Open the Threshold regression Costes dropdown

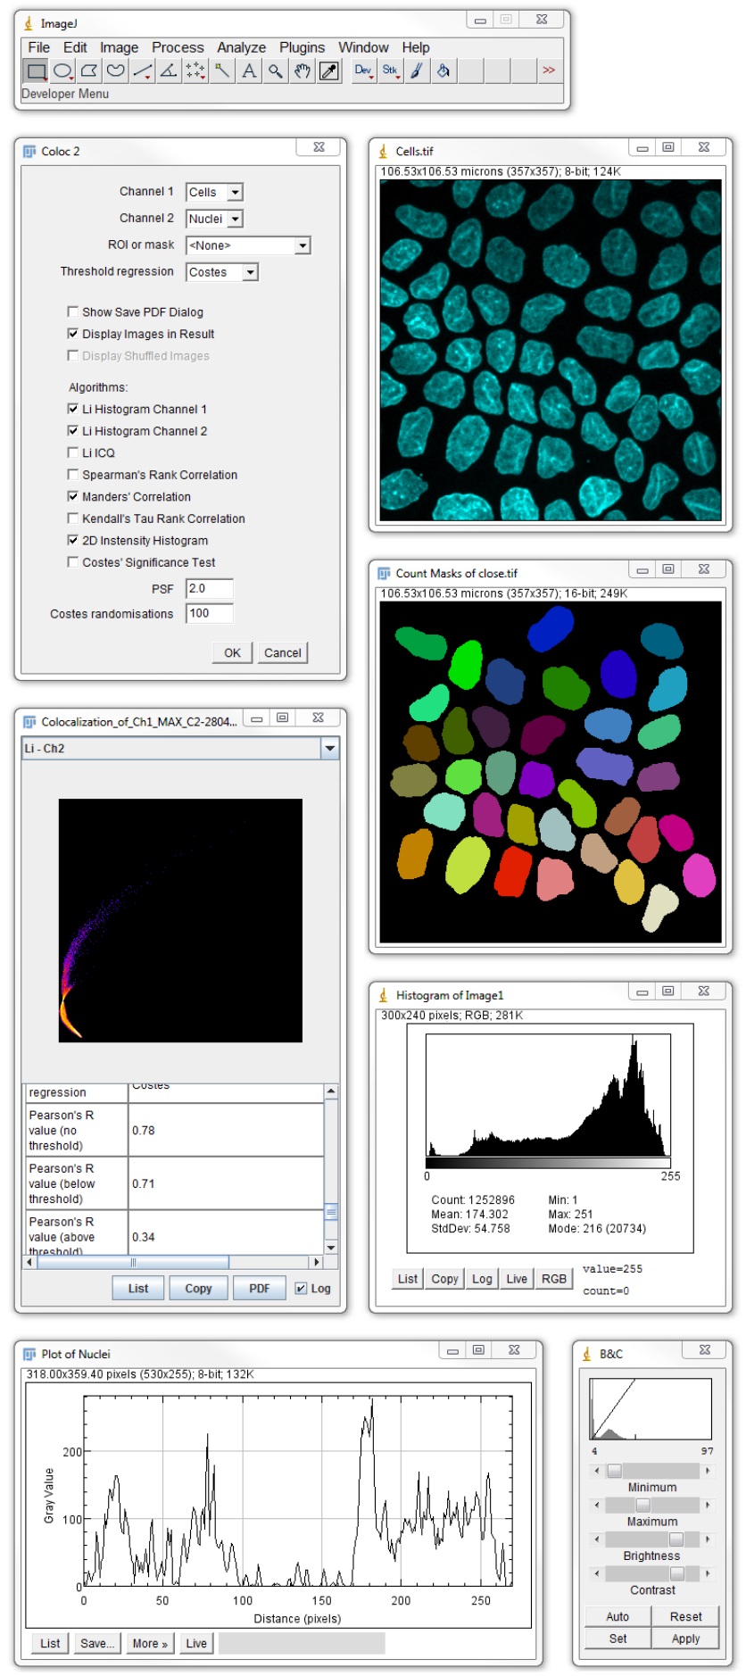[222, 272]
